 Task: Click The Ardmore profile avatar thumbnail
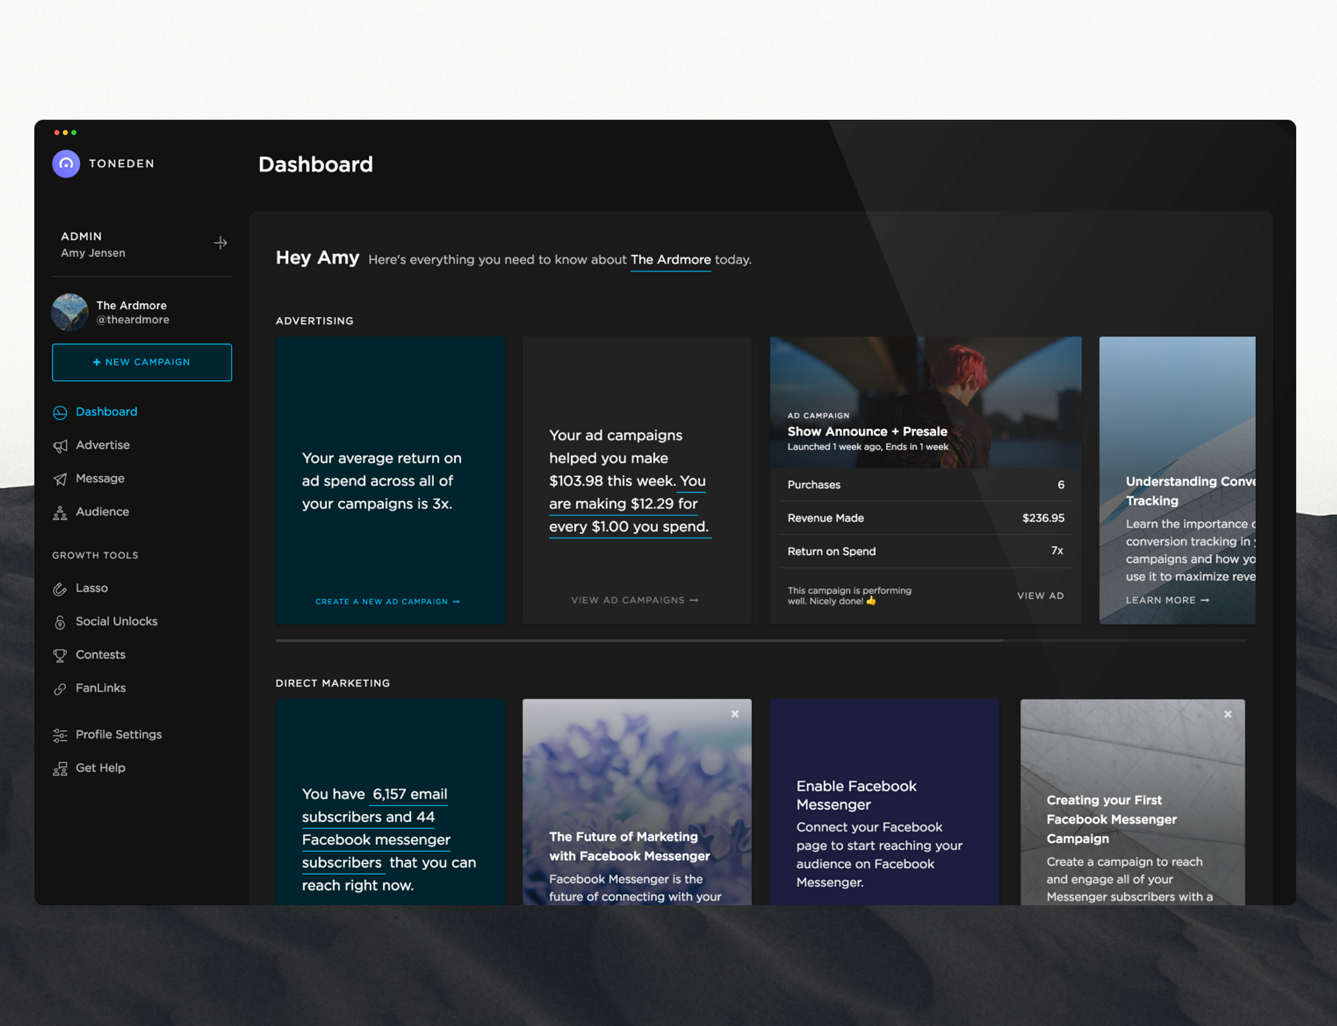click(x=70, y=312)
